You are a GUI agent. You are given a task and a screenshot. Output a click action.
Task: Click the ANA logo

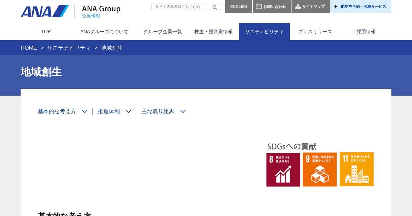(45, 11)
